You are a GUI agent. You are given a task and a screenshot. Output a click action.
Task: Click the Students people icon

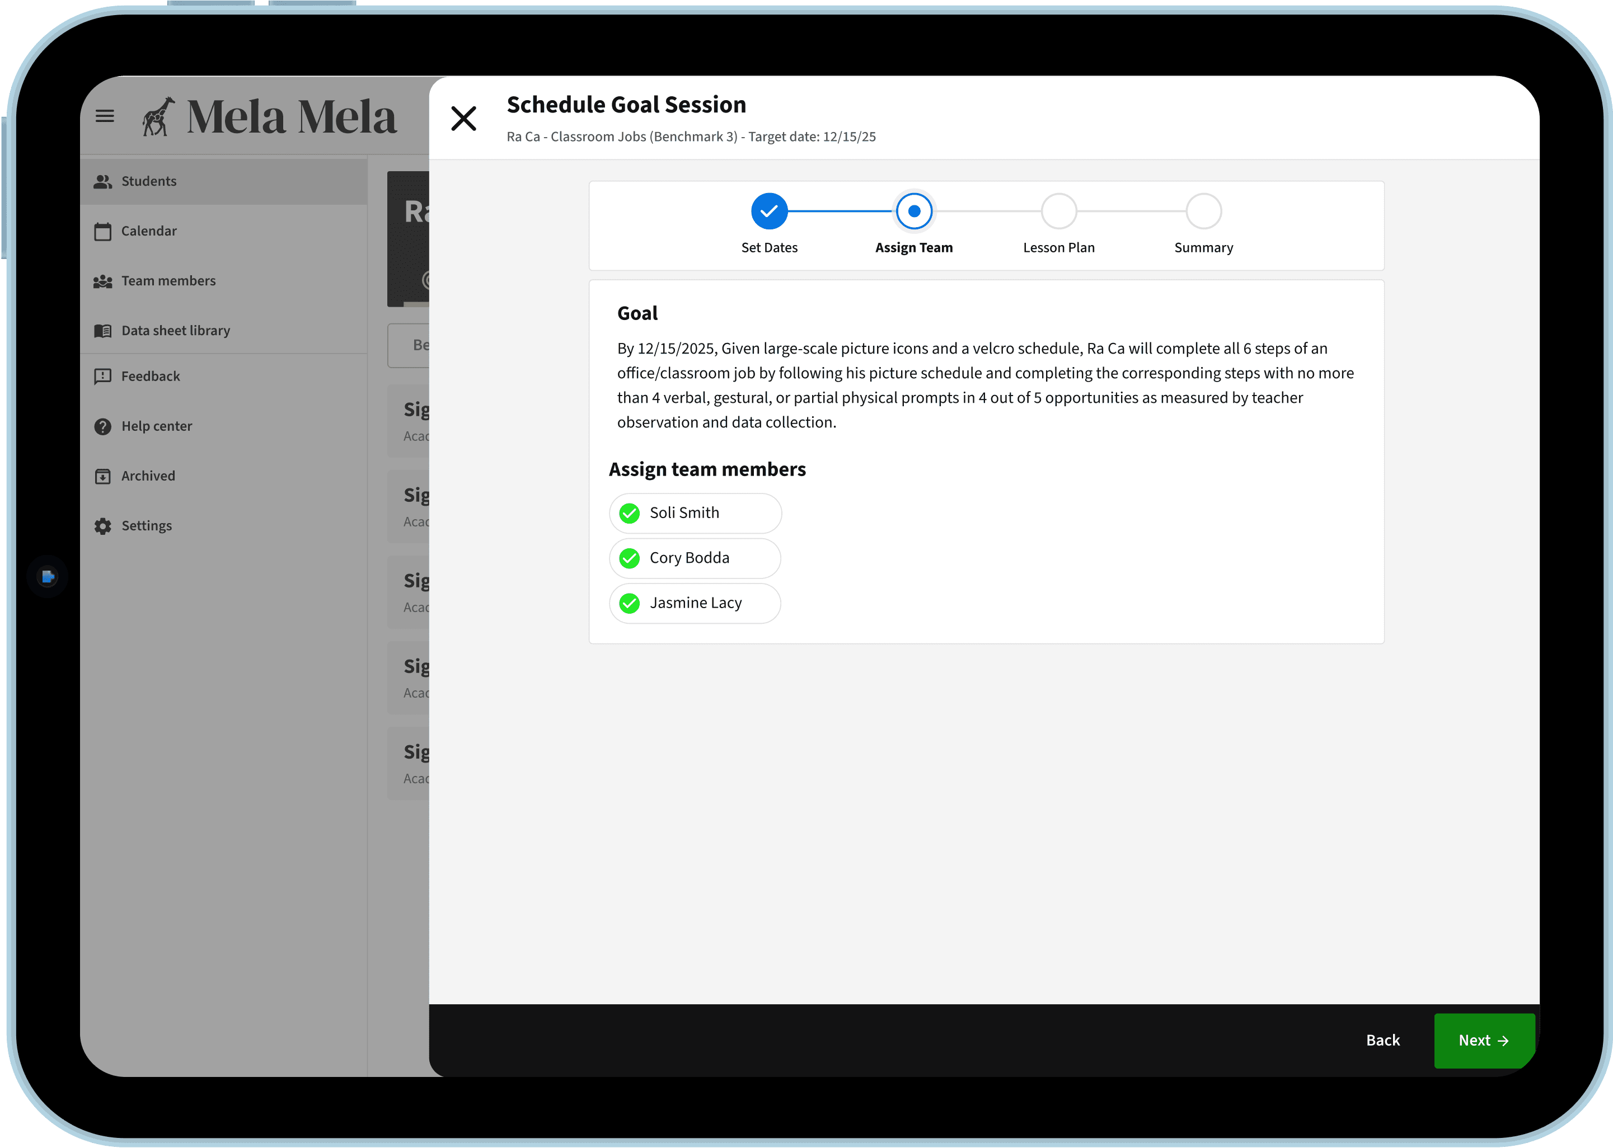click(103, 182)
